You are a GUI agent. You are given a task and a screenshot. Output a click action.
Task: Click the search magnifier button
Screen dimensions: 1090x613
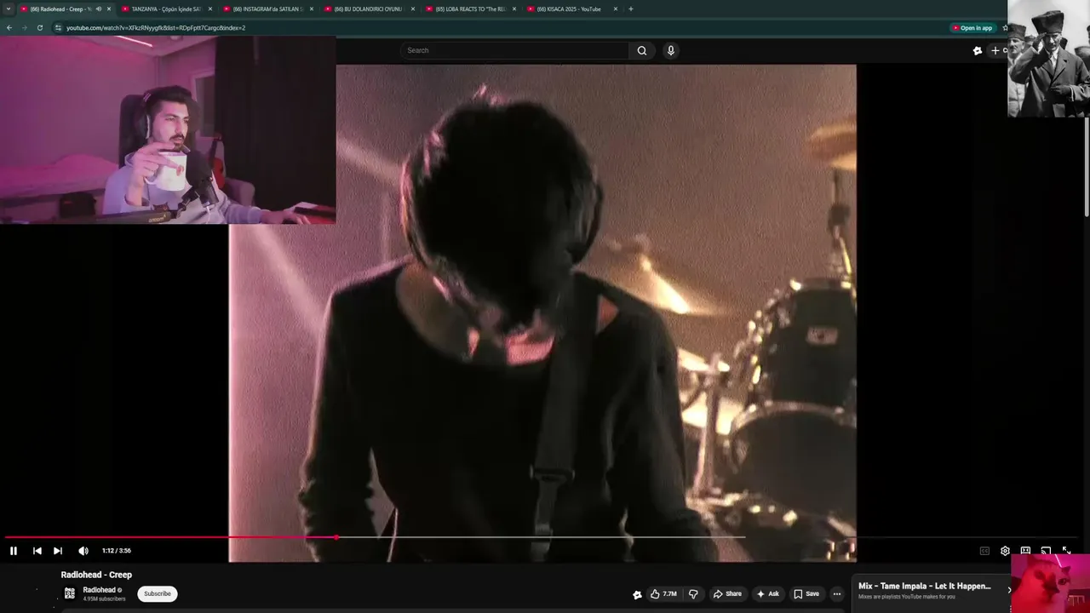pos(642,50)
